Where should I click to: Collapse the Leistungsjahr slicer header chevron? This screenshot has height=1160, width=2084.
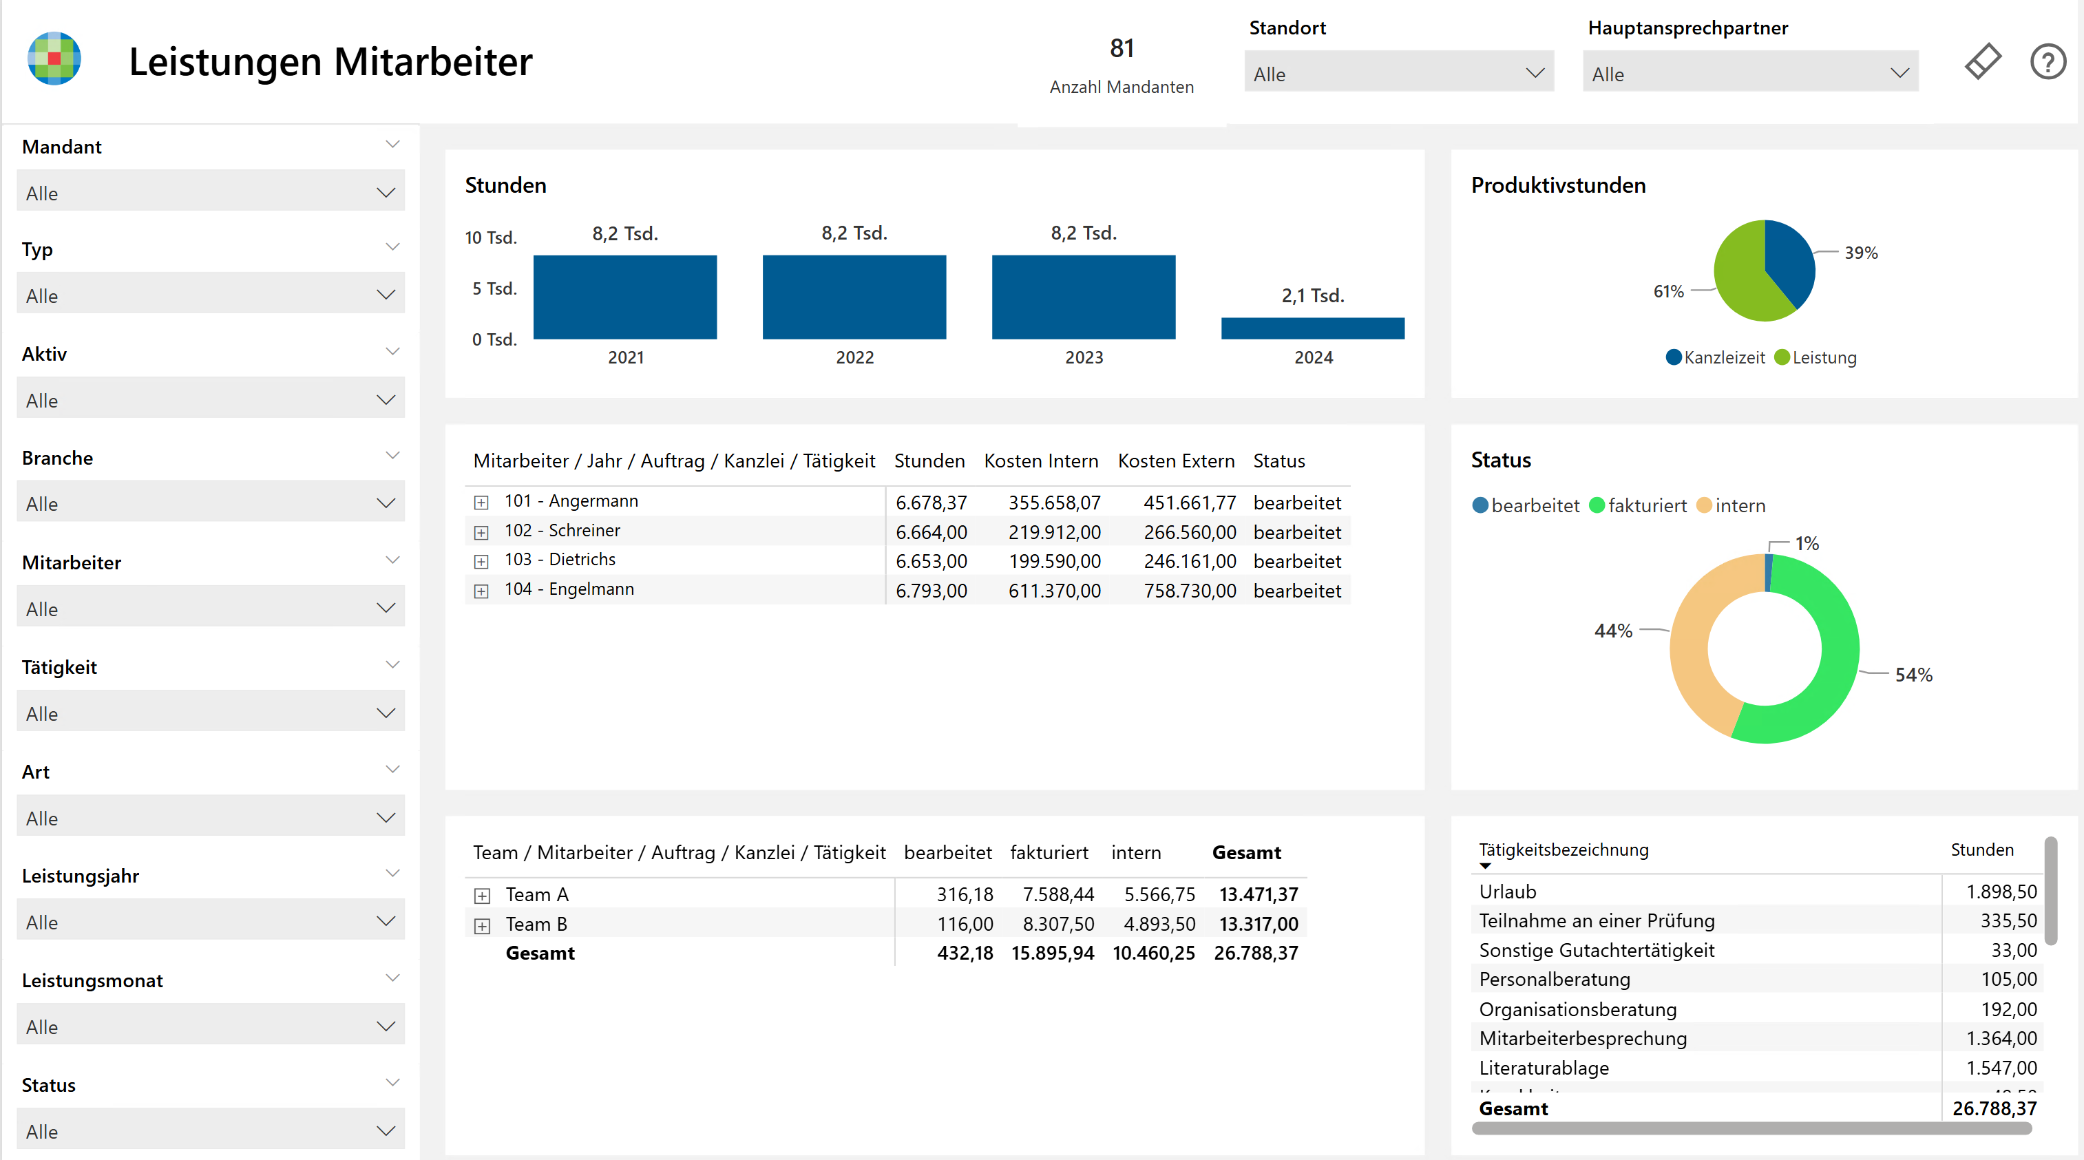pos(392,874)
